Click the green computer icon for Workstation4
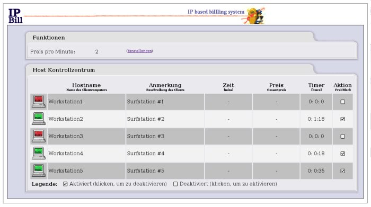Viewport: 371px width, 207px height. click(x=39, y=154)
